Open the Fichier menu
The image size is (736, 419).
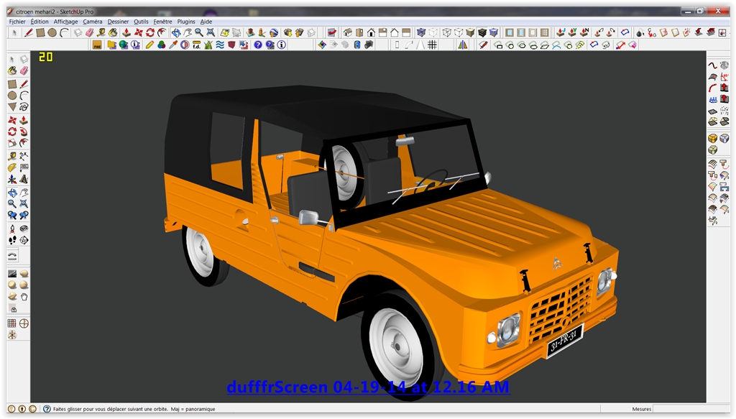17,22
